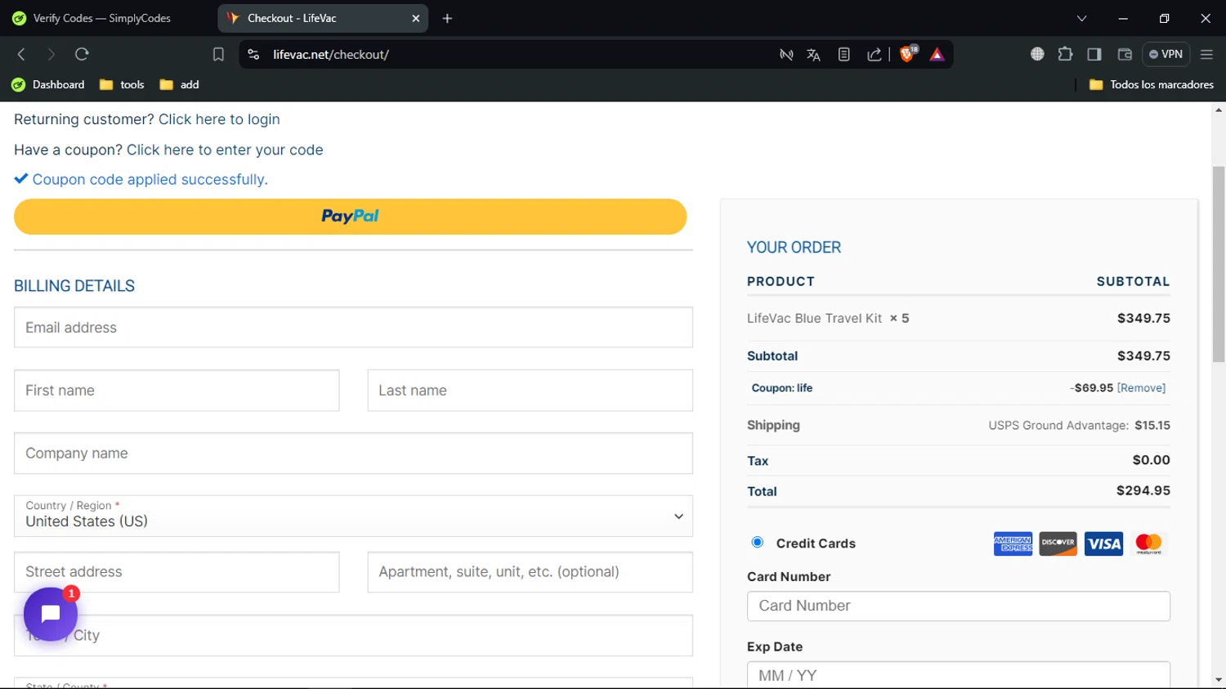Screen dimensions: 1226x689
Task: Click here to enter your code link
Action: (225, 150)
